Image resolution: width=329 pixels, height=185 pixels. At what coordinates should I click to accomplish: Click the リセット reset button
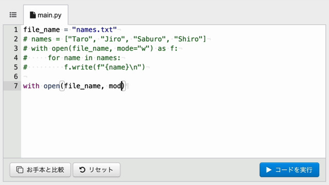pos(97,170)
